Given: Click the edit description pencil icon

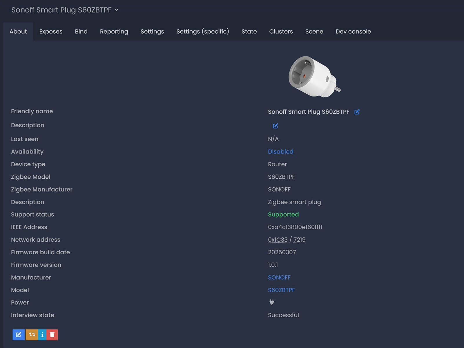Looking at the screenshot, I should [x=275, y=126].
